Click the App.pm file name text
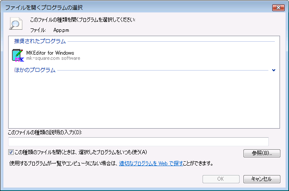 click(x=61, y=30)
